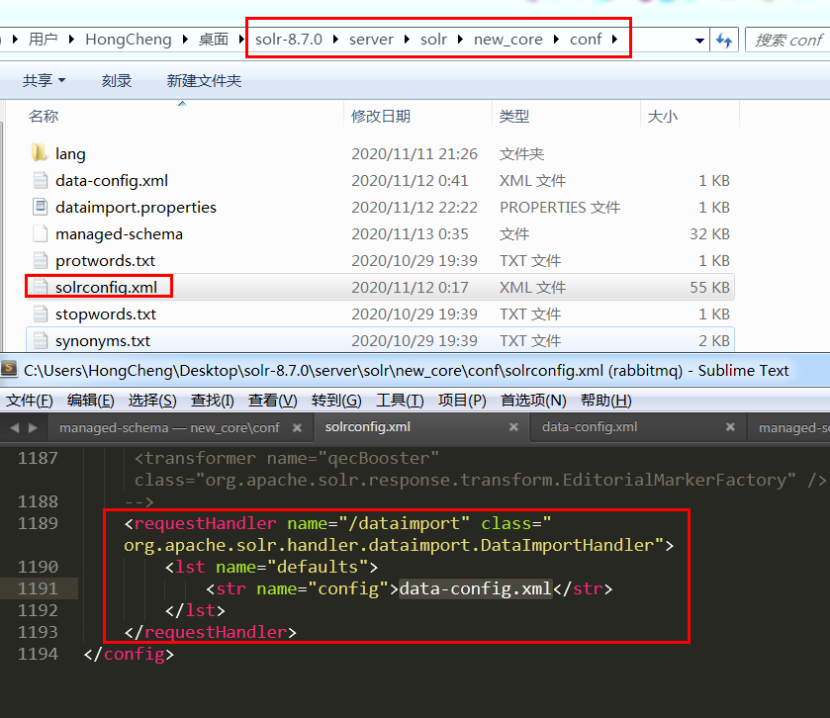Click the 搜索 conf search box

point(787,40)
